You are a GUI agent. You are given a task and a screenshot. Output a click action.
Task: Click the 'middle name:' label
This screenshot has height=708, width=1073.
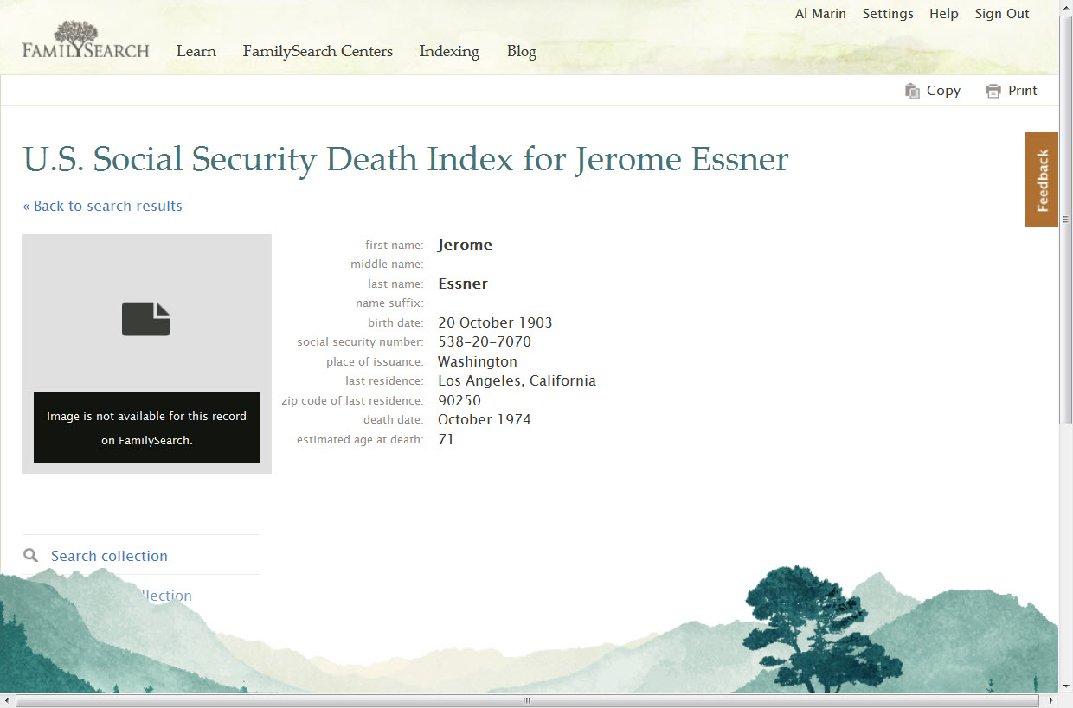(x=387, y=265)
